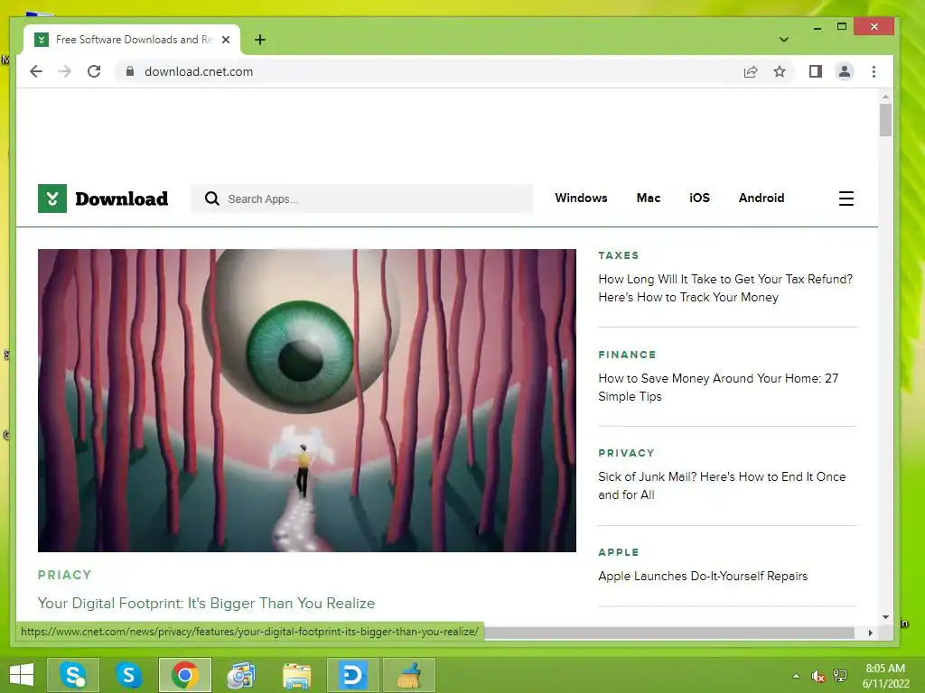Open the Chrome side panel icon
The width and height of the screenshot is (925, 693).
tap(816, 72)
